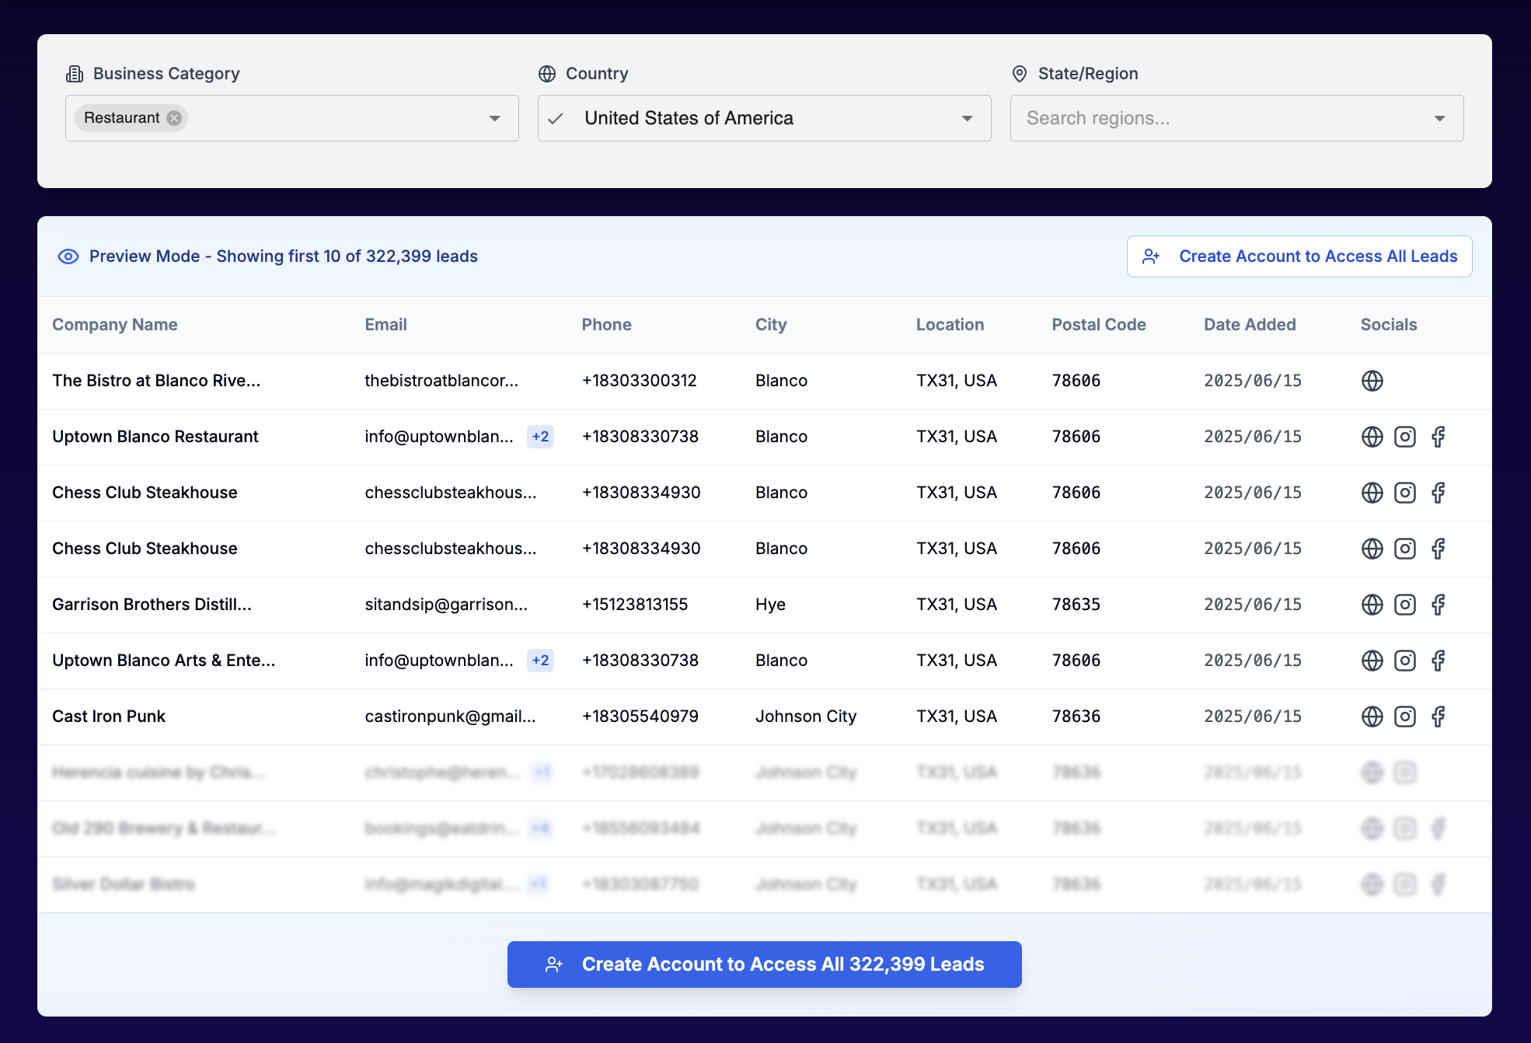Open website icon for Cast Iron Punk
The width and height of the screenshot is (1531, 1043).
point(1372,717)
